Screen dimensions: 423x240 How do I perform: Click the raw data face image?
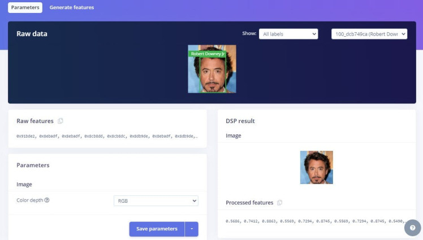[x=212, y=69]
